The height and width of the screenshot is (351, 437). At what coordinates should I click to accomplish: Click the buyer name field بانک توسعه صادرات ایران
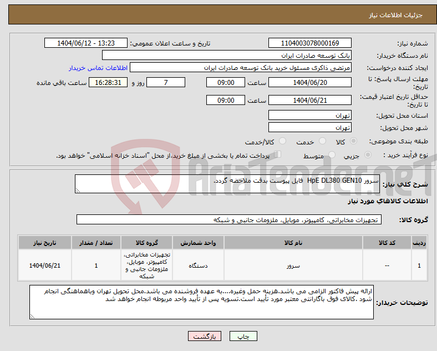227,55
